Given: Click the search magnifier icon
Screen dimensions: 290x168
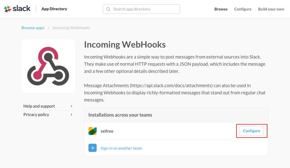Looking at the screenshot, I should click(x=108, y=9).
